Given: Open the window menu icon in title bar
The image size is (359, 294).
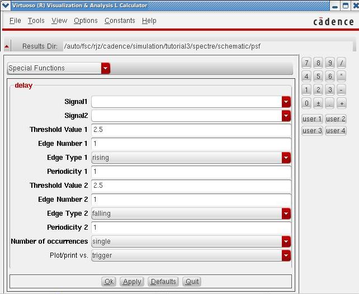Looking at the screenshot, I should pyautogui.click(x=5, y=5).
